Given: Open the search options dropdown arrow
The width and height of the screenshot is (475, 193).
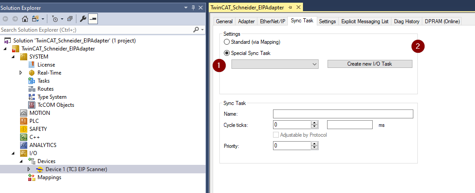Looking at the screenshot, I should [x=202, y=29].
